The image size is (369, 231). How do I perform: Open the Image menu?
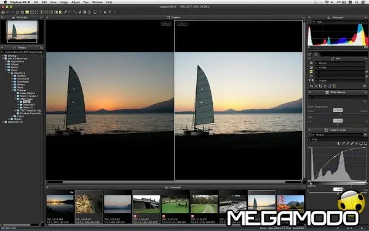click(63, 2)
